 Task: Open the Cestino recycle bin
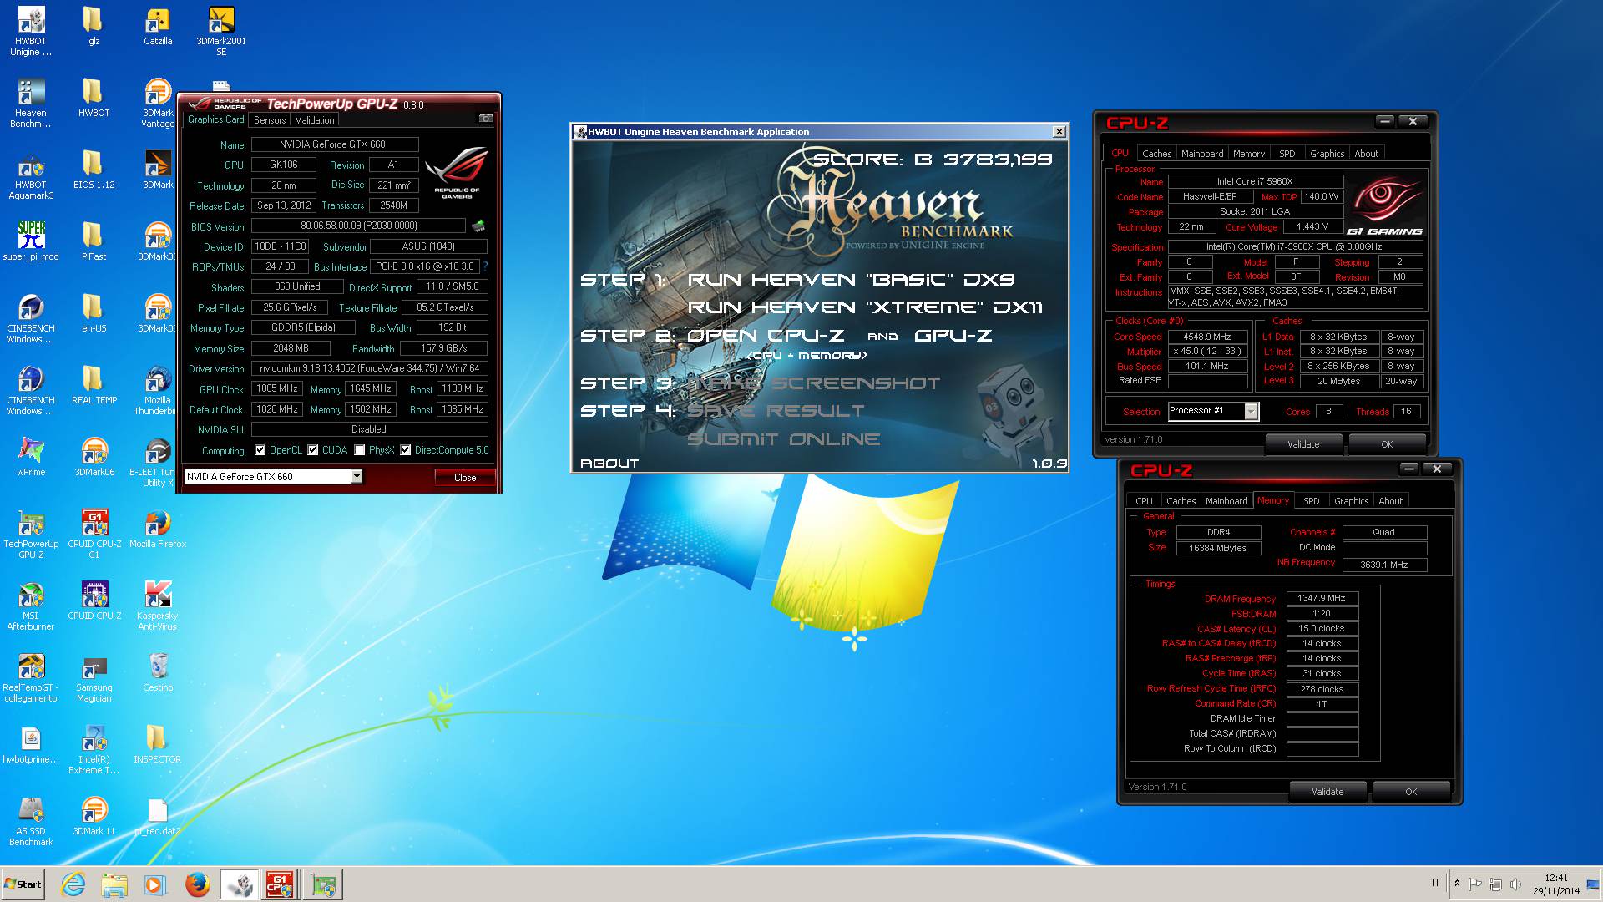tap(158, 672)
